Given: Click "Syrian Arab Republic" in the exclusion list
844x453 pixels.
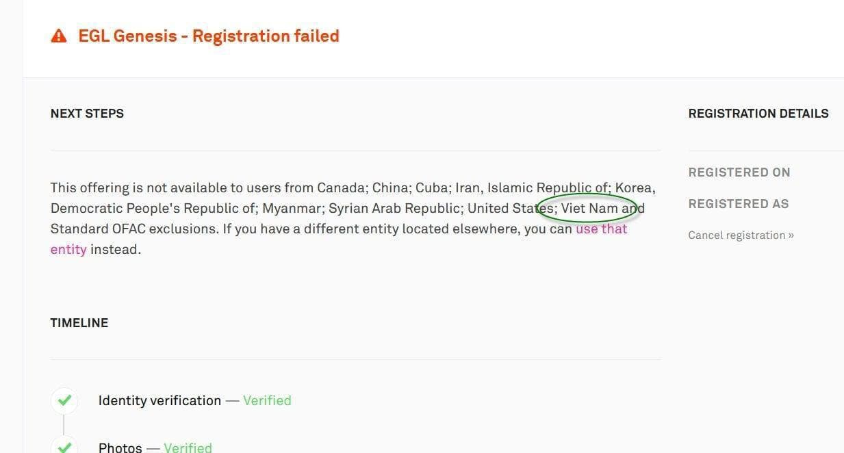Looking at the screenshot, I should 394,208.
